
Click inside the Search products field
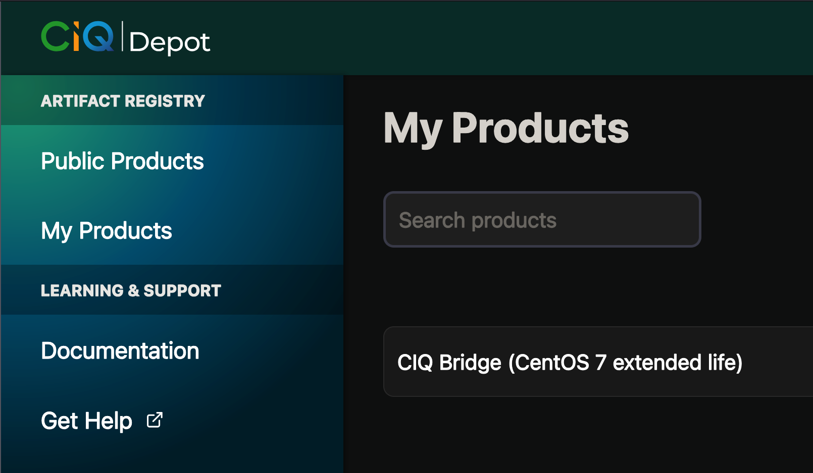pyautogui.click(x=541, y=219)
